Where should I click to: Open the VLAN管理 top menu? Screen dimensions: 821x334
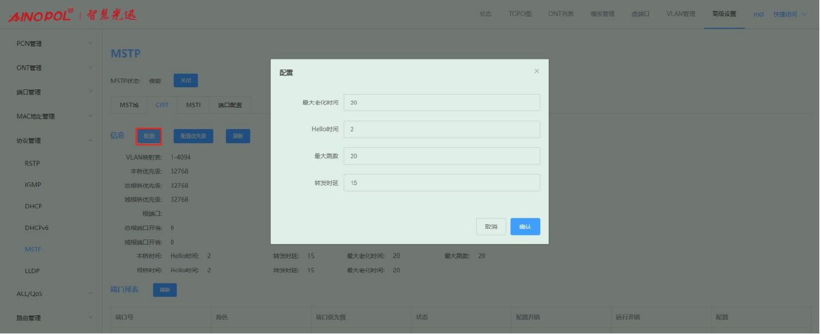pyautogui.click(x=680, y=14)
